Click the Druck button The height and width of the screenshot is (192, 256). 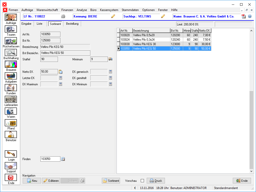[156, 181]
